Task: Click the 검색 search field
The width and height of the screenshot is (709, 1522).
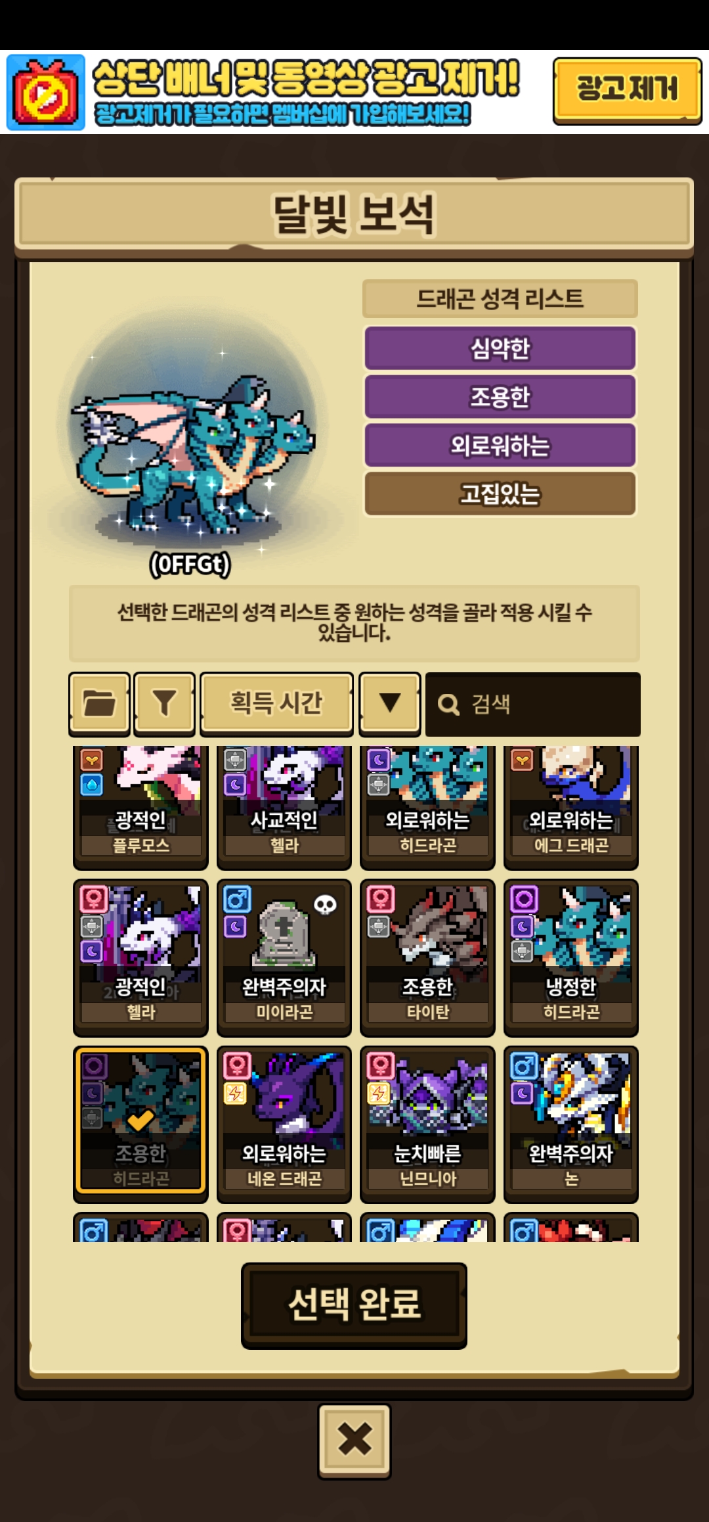Action: [533, 704]
